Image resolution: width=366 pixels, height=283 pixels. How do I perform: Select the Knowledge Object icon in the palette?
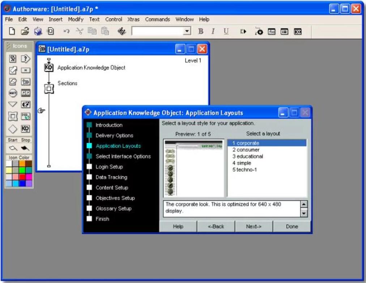coord(25,129)
